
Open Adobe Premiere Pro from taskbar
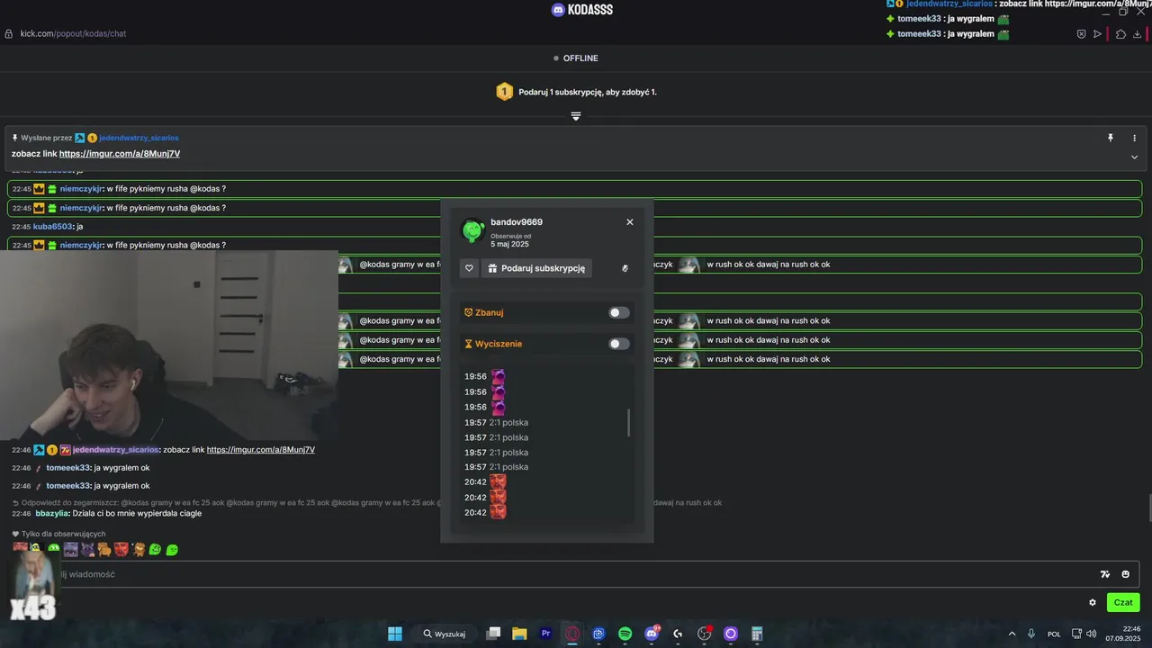coord(545,634)
